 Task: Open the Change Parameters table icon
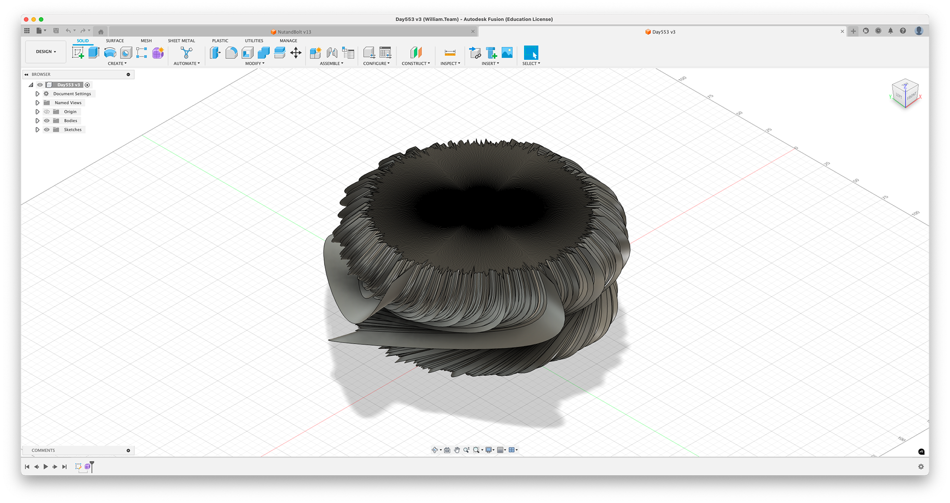pos(385,53)
